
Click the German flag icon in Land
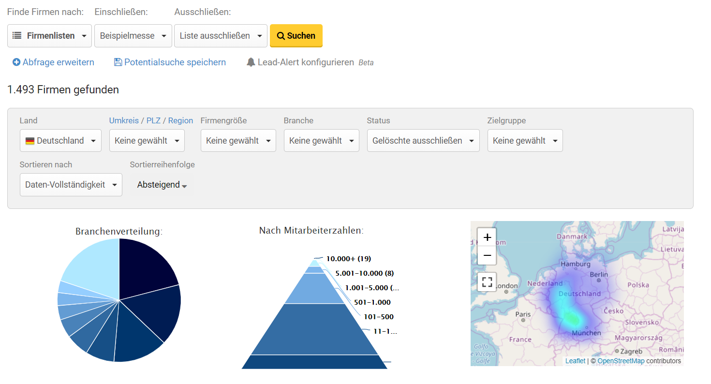coord(30,141)
